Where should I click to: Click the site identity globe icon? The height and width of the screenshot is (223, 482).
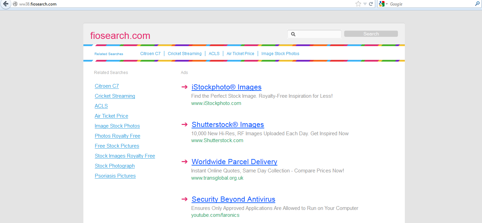click(15, 4)
